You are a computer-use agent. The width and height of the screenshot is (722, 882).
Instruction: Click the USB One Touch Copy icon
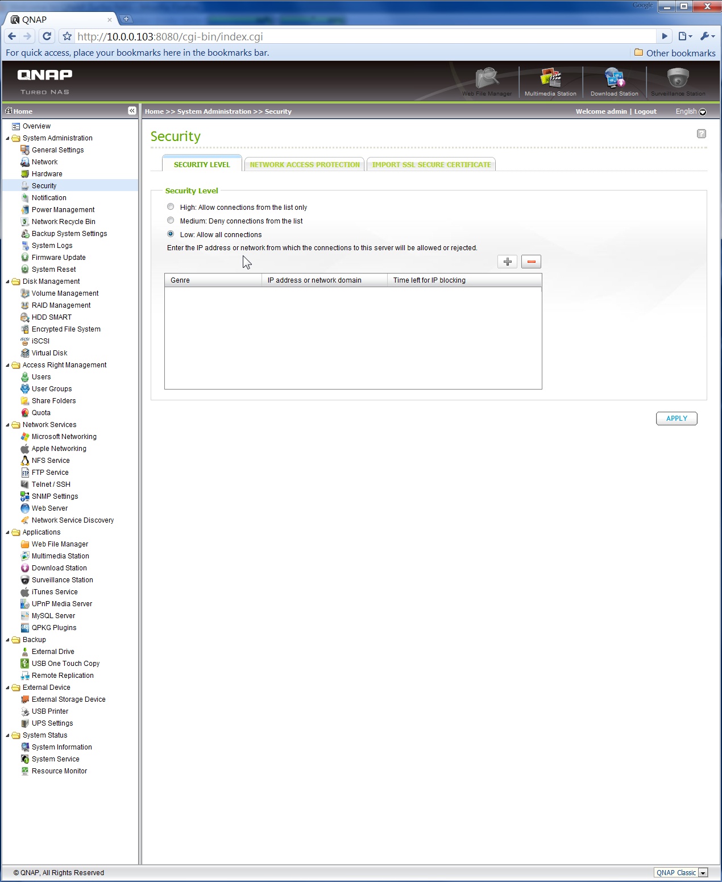25,664
